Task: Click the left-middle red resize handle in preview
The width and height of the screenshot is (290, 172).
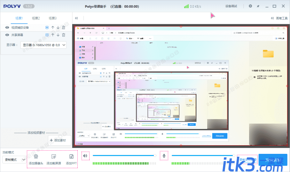Action: (x=75, y=86)
